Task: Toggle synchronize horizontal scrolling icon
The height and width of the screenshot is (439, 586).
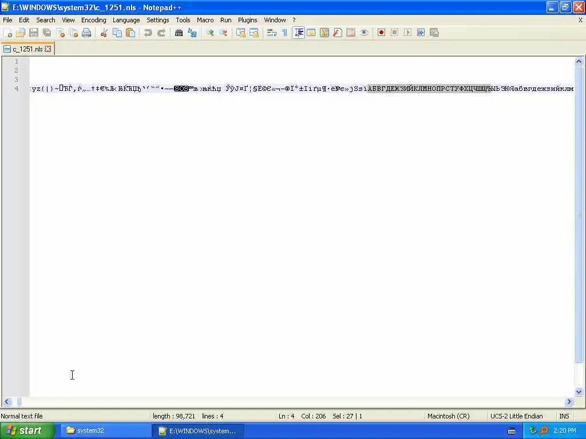Action: pyautogui.click(x=254, y=33)
